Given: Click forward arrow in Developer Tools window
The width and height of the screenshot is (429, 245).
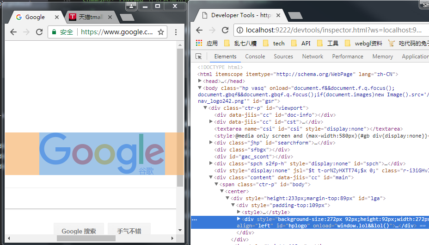Looking at the screenshot, I should pos(212,30).
